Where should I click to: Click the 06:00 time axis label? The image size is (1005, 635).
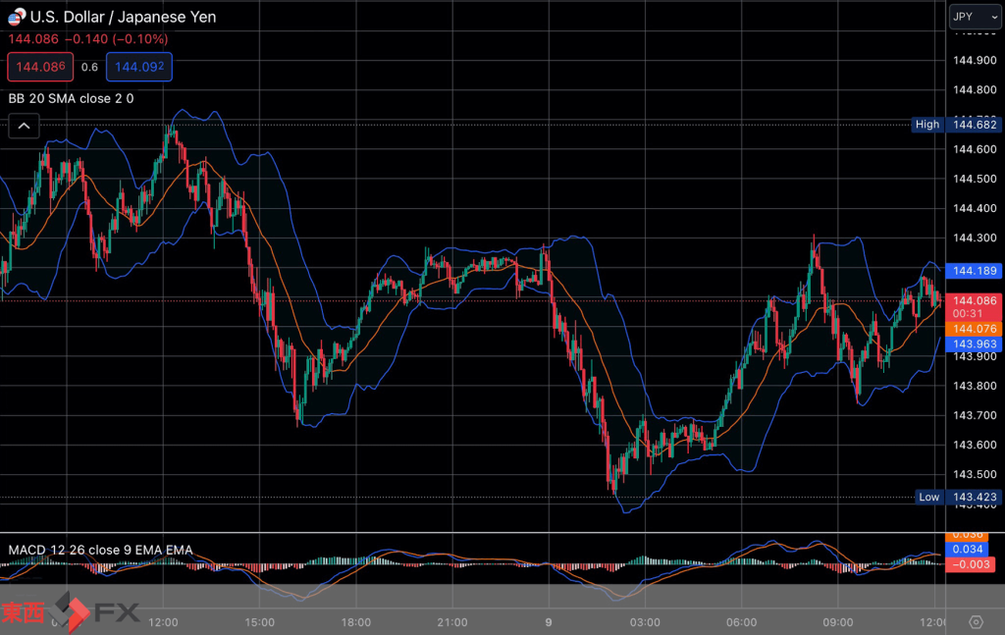click(742, 622)
